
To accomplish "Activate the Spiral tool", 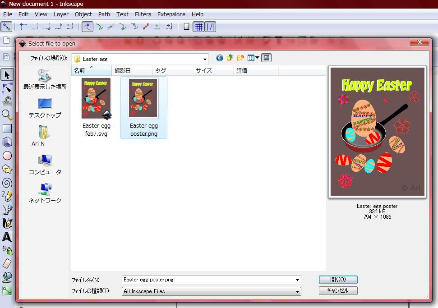I will [7, 183].
